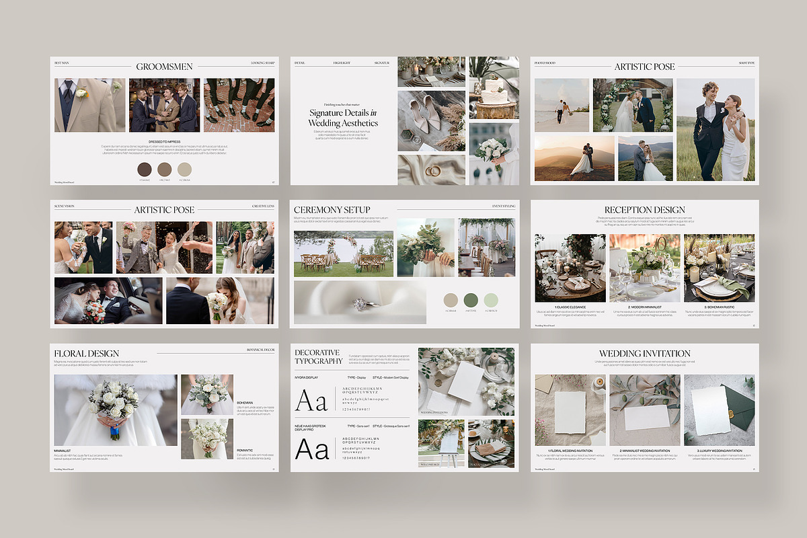Select the groomsmen shoes on brick photo

click(239, 105)
